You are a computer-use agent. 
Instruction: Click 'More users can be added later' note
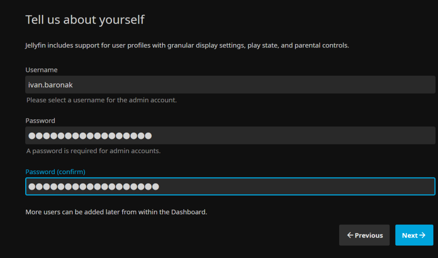click(x=116, y=212)
